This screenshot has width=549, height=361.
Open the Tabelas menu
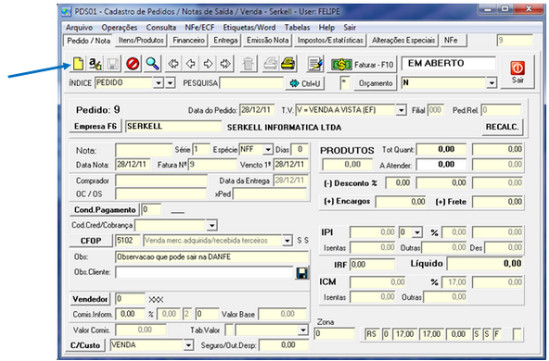coord(298,28)
